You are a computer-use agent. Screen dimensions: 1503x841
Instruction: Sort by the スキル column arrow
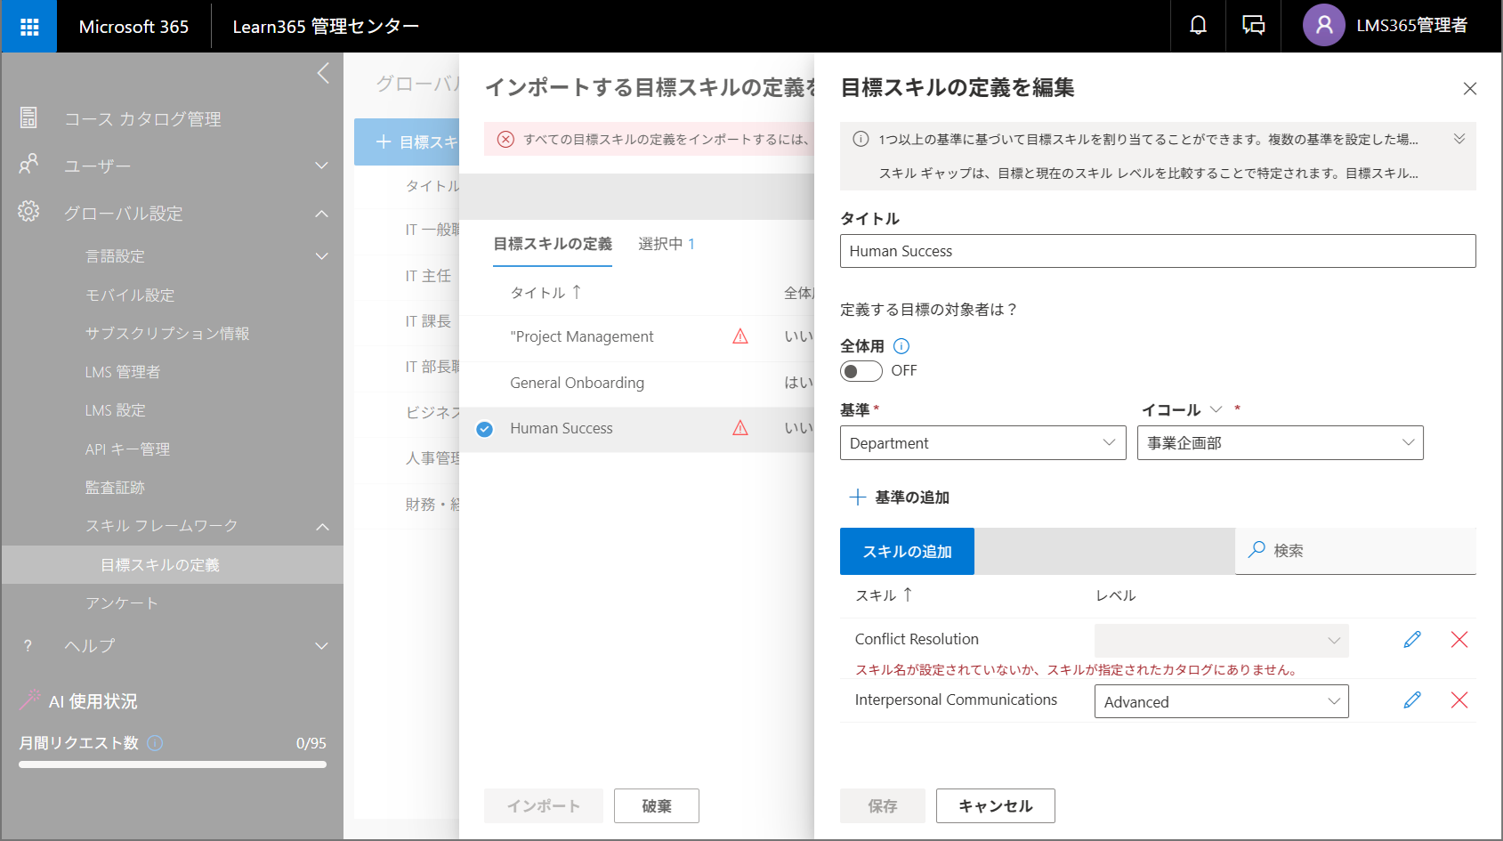908,594
